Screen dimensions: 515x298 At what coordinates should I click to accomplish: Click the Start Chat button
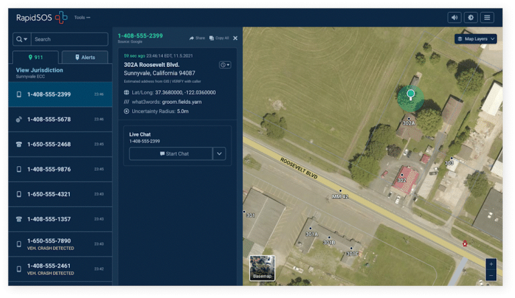tap(171, 153)
